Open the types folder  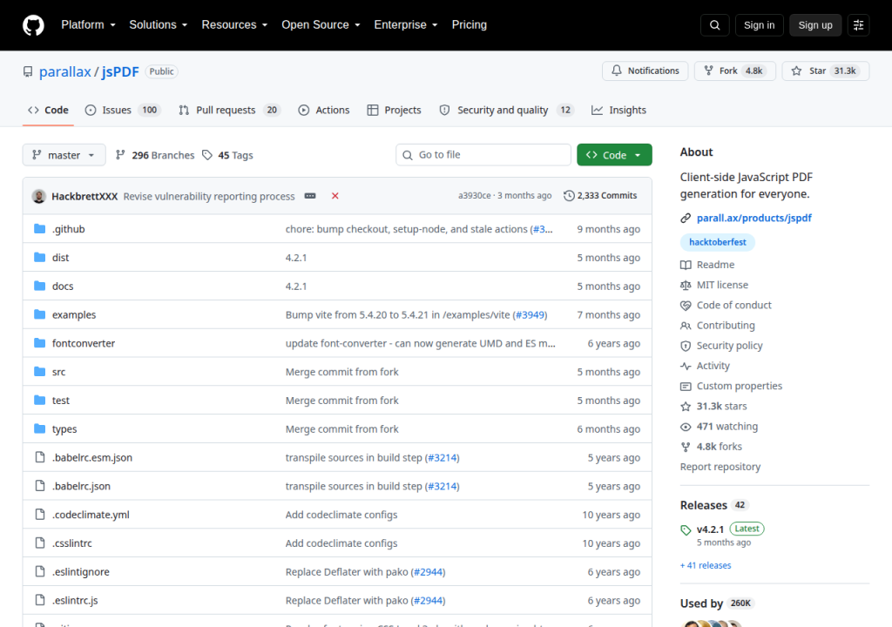click(x=64, y=429)
